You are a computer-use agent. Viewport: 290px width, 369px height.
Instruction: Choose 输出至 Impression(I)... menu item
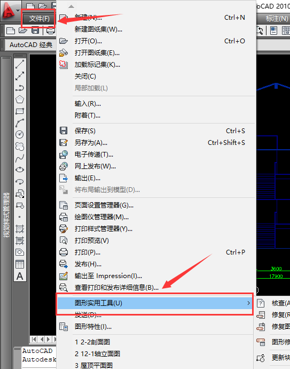click(x=156, y=276)
